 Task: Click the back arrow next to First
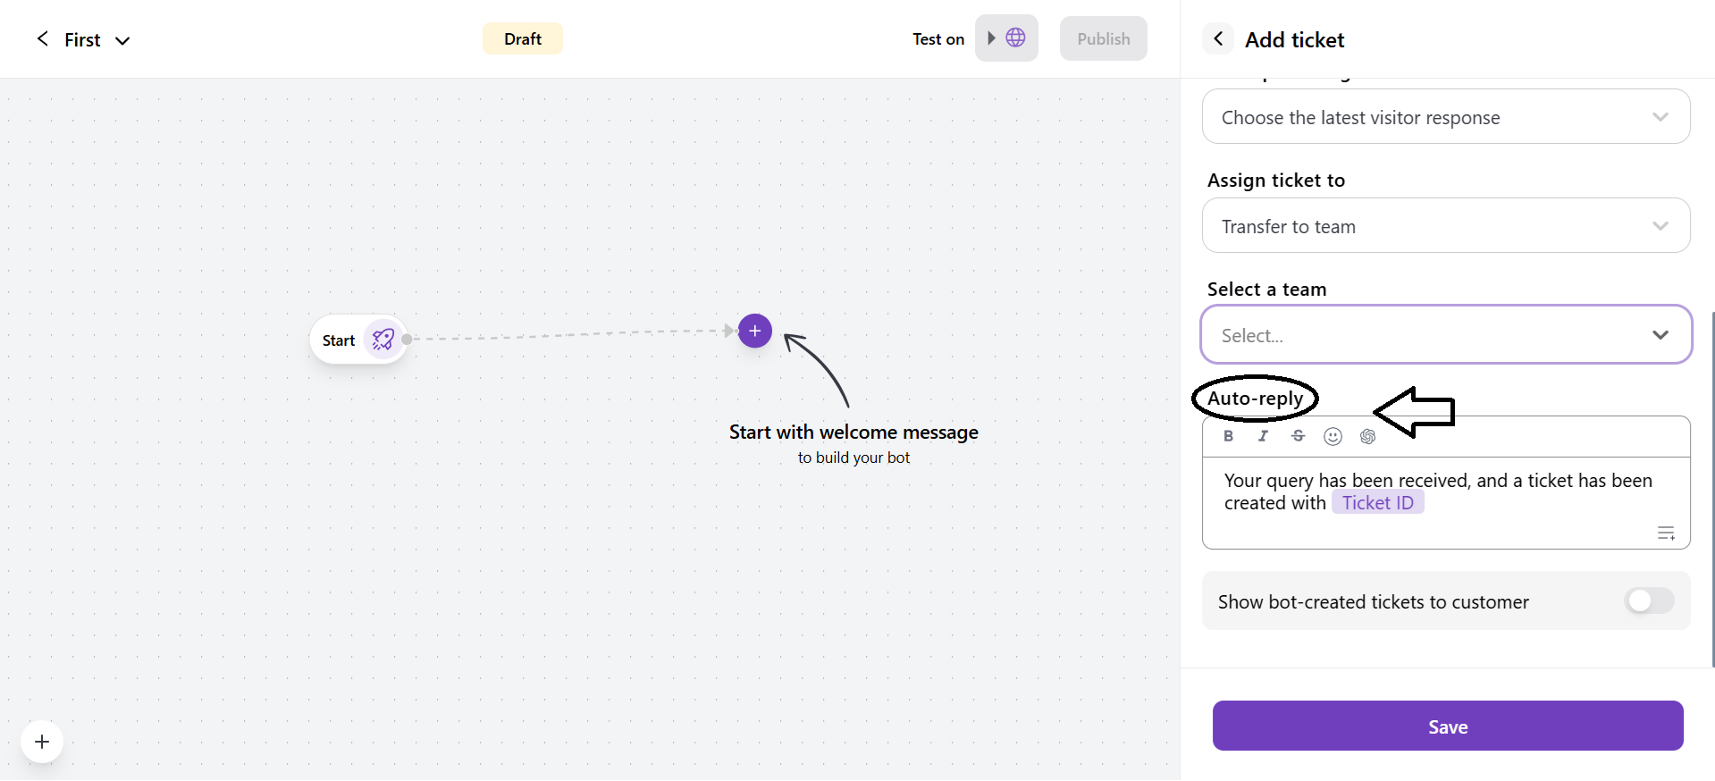[x=42, y=38]
